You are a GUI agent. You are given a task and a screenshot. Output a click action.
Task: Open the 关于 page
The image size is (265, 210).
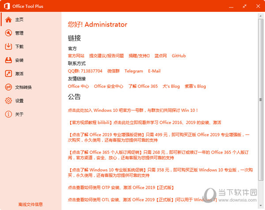pos(31,114)
